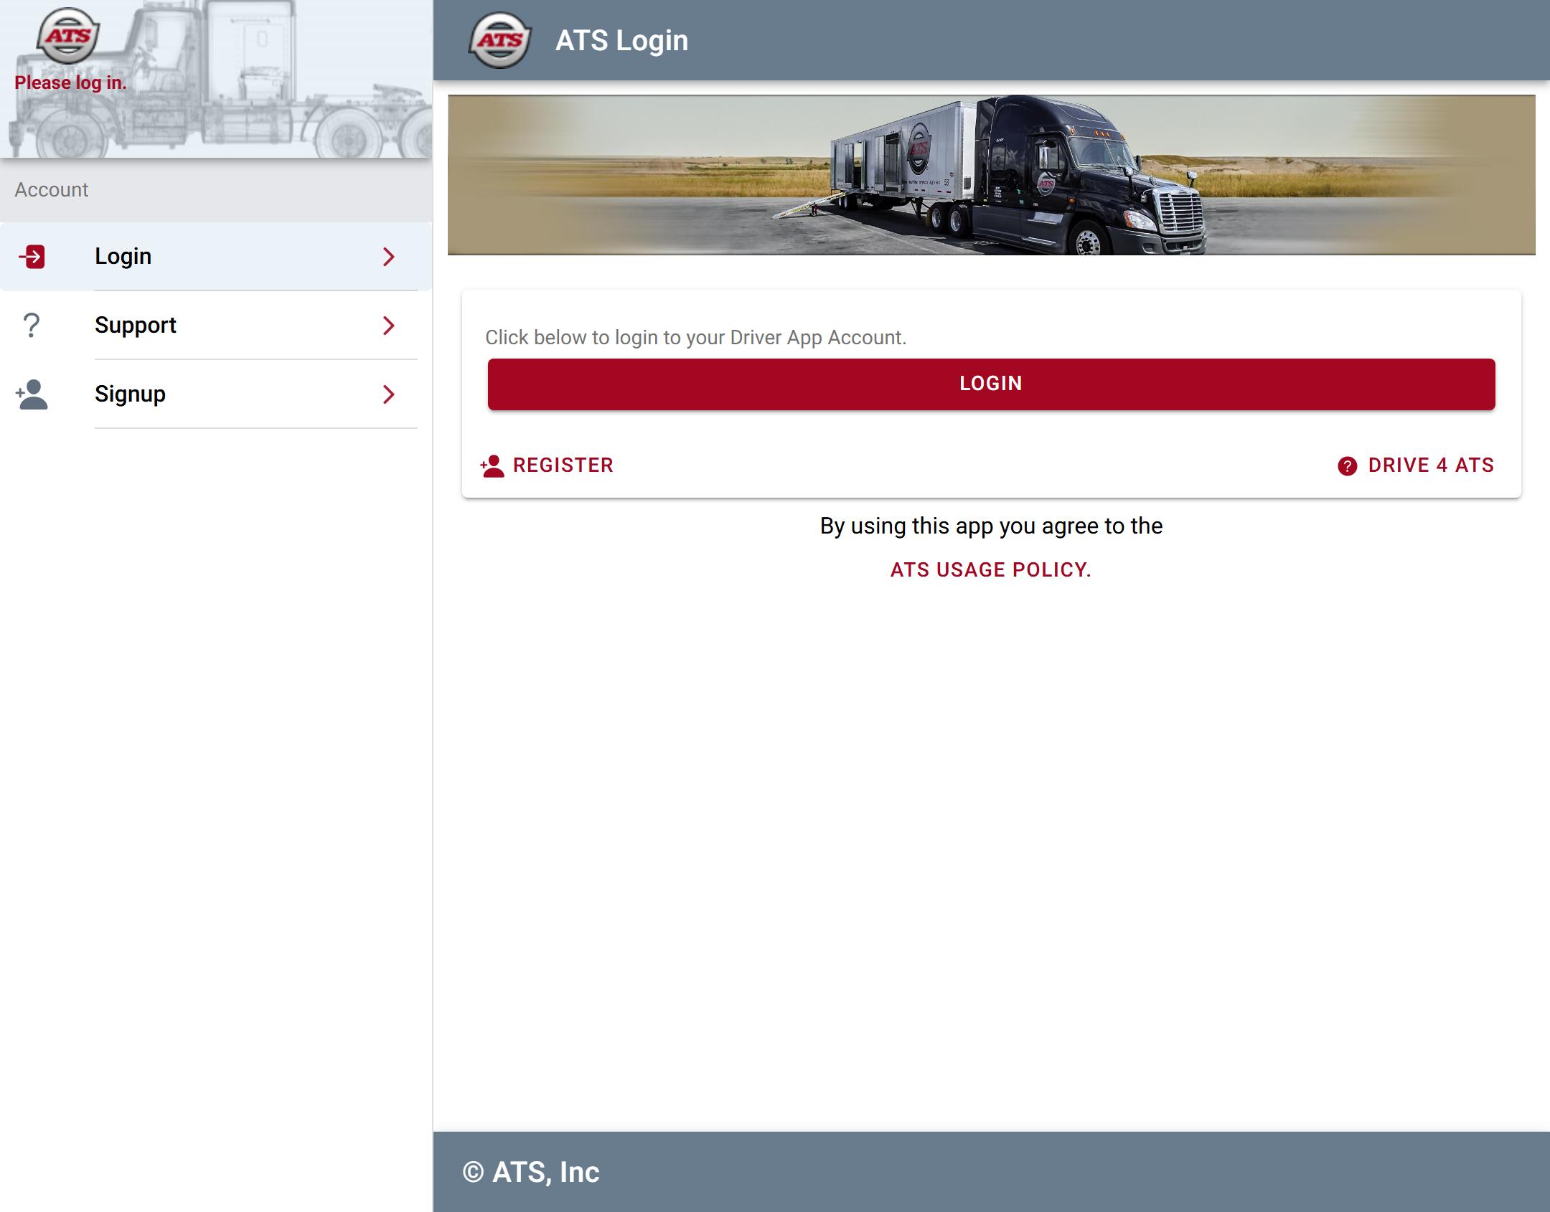Open Support in the Account menu

[216, 326]
